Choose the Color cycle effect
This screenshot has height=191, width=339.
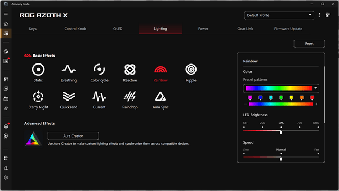click(x=99, y=72)
